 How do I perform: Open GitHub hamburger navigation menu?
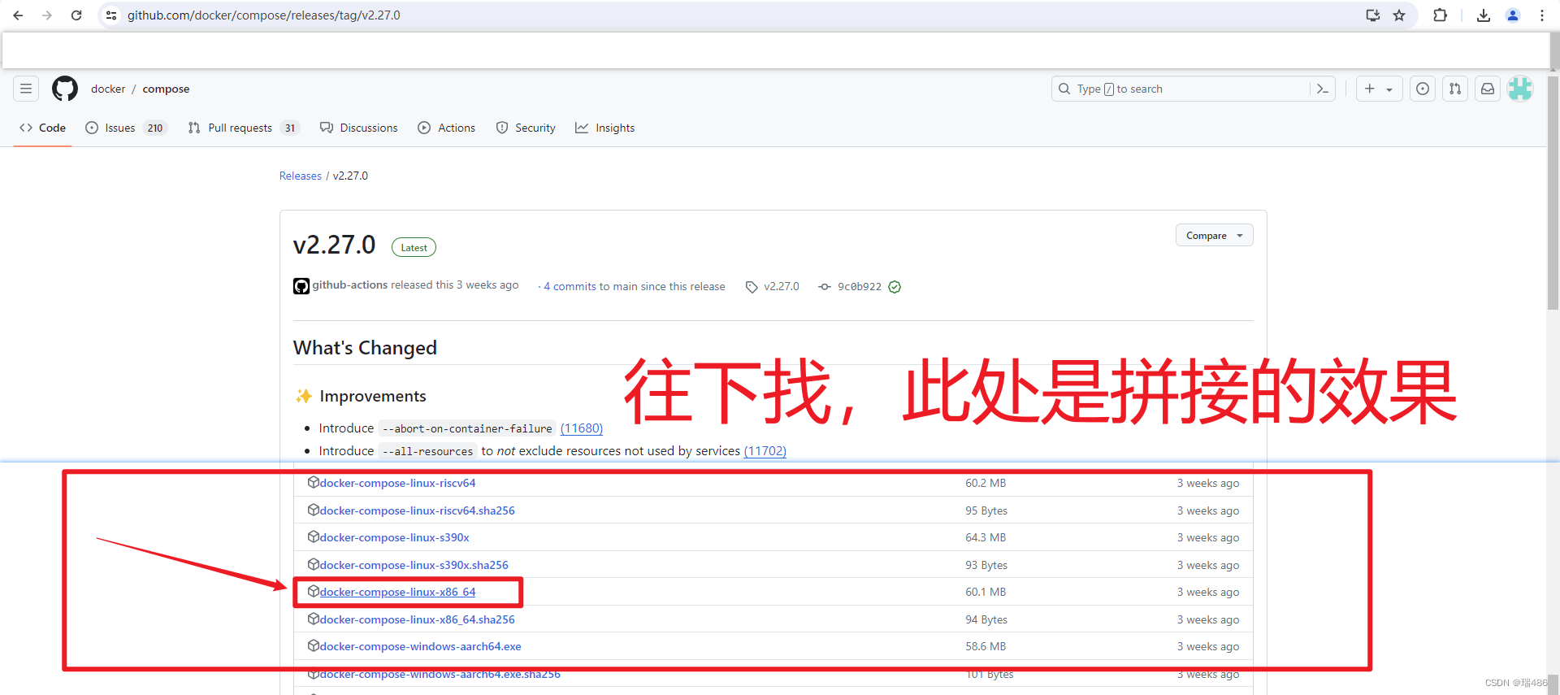26,89
